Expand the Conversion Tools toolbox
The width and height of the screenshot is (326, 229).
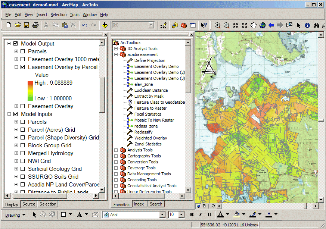click(x=116, y=162)
